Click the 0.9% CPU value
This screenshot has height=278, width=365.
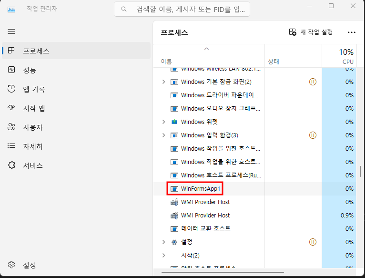(x=347, y=216)
